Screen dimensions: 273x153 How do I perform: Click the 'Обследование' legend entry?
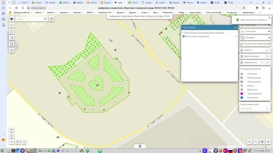point(254,78)
